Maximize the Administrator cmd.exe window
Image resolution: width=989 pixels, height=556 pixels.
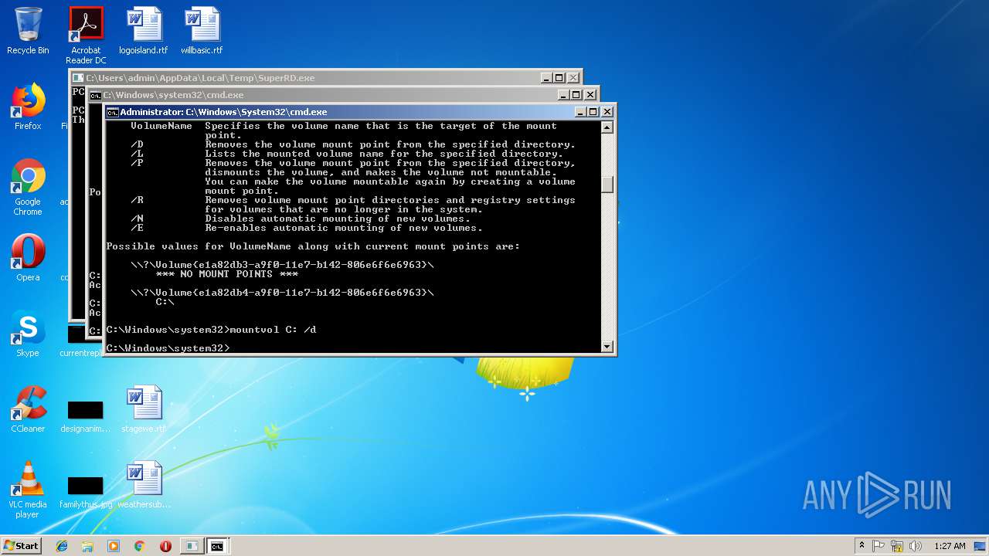pos(593,112)
